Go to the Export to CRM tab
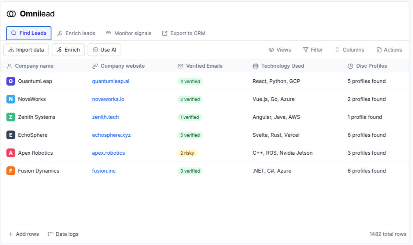 coord(184,33)
